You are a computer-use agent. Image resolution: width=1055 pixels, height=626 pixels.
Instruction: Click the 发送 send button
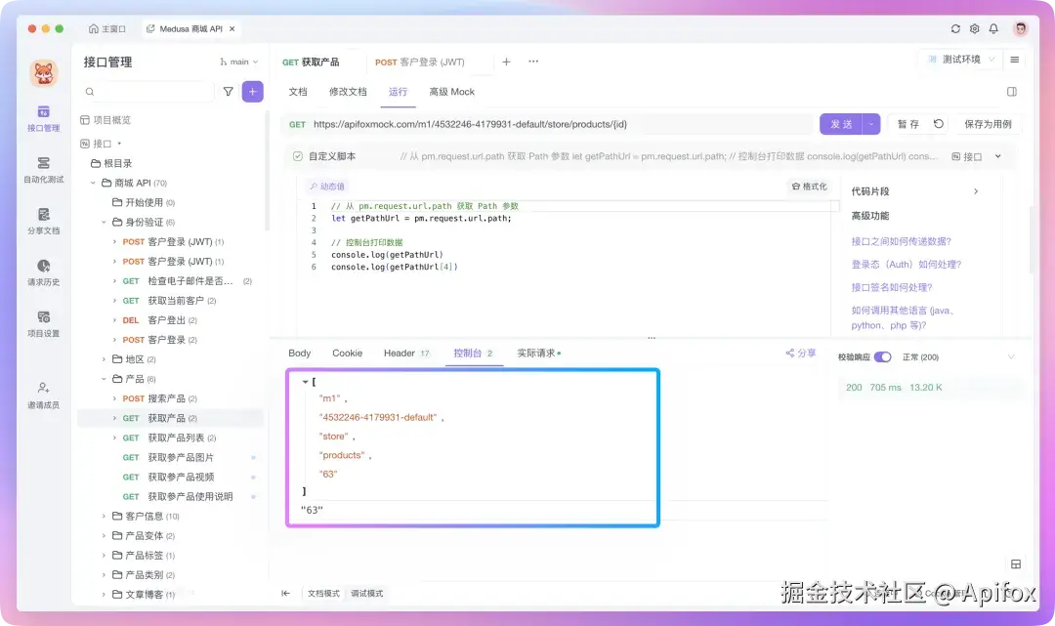(x=841, y=124)
